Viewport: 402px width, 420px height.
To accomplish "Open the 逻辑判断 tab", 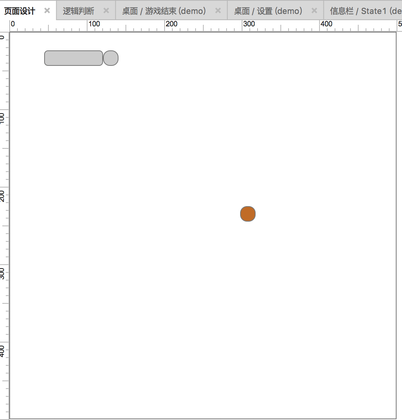I will pos(79,11).
